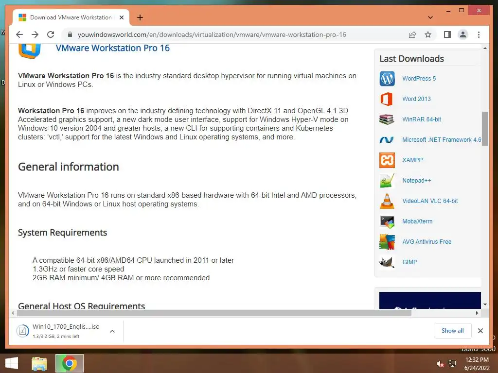Open the taskbar clock showing 12:32 PM
Image resolution: width=498 pixels, height=373 pixels.
pos(477,364)
